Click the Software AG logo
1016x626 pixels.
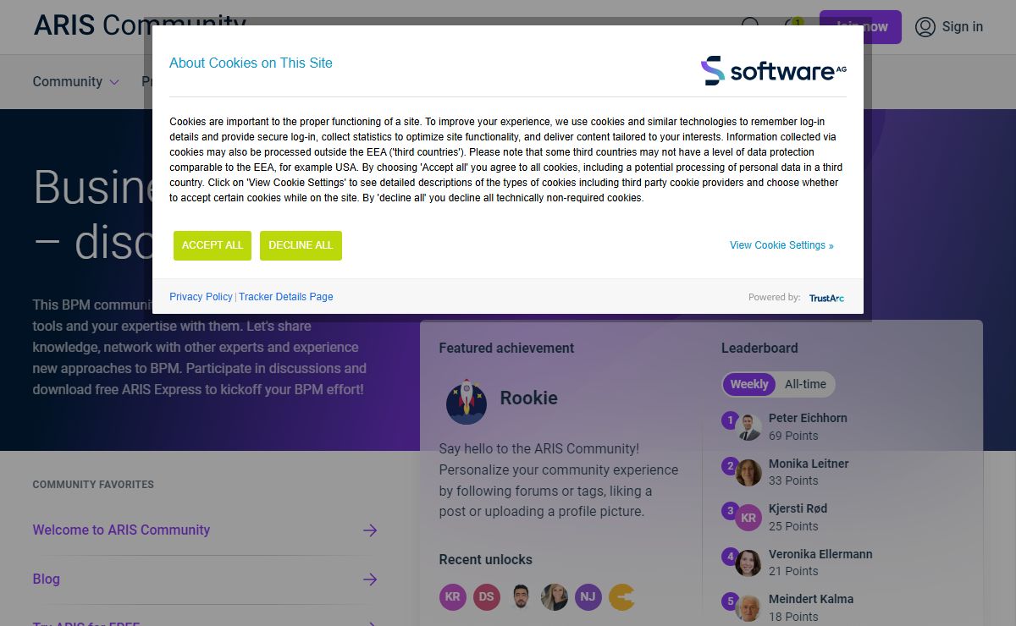(x=773, y=71)
